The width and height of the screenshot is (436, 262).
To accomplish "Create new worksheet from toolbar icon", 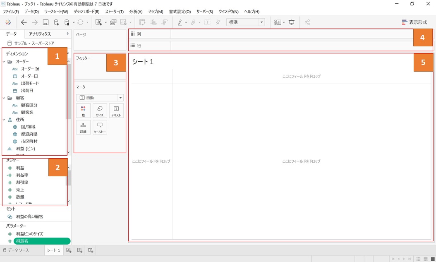I will [98, 22].
